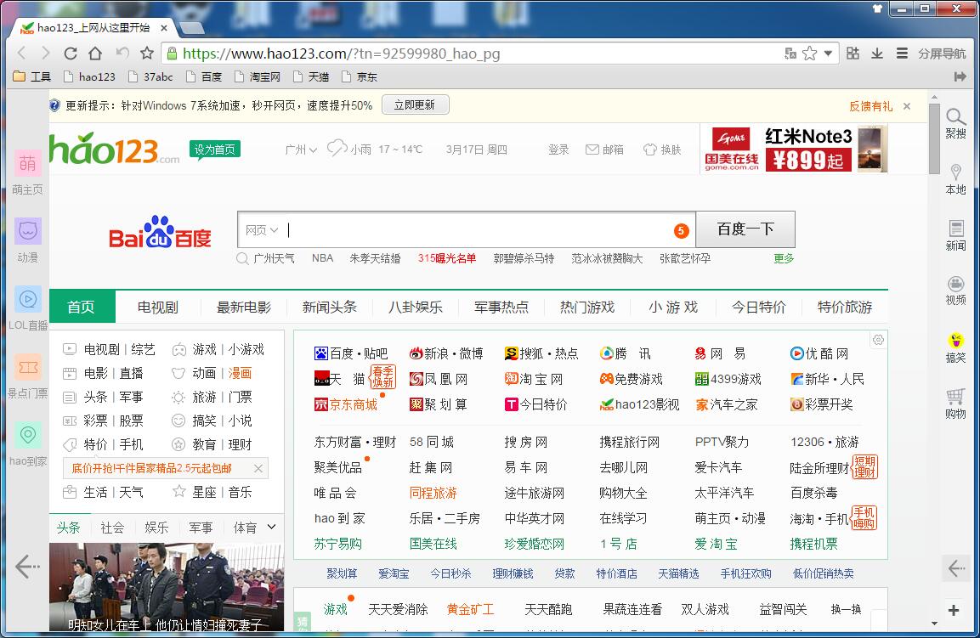980x638 pixels.
Task: Open the 淘宝网 bookmark in bookmarks bar
Action: click(x=258, y=76)
